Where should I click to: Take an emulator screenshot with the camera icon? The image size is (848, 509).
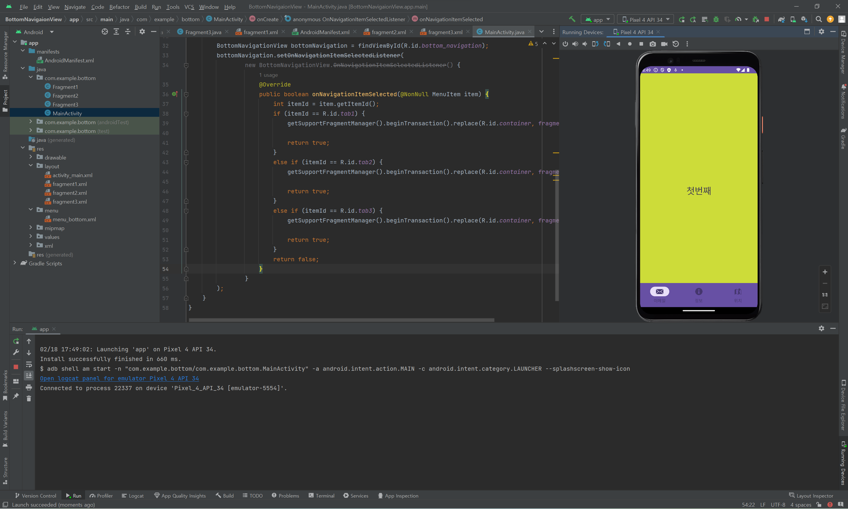coord(653,44)
